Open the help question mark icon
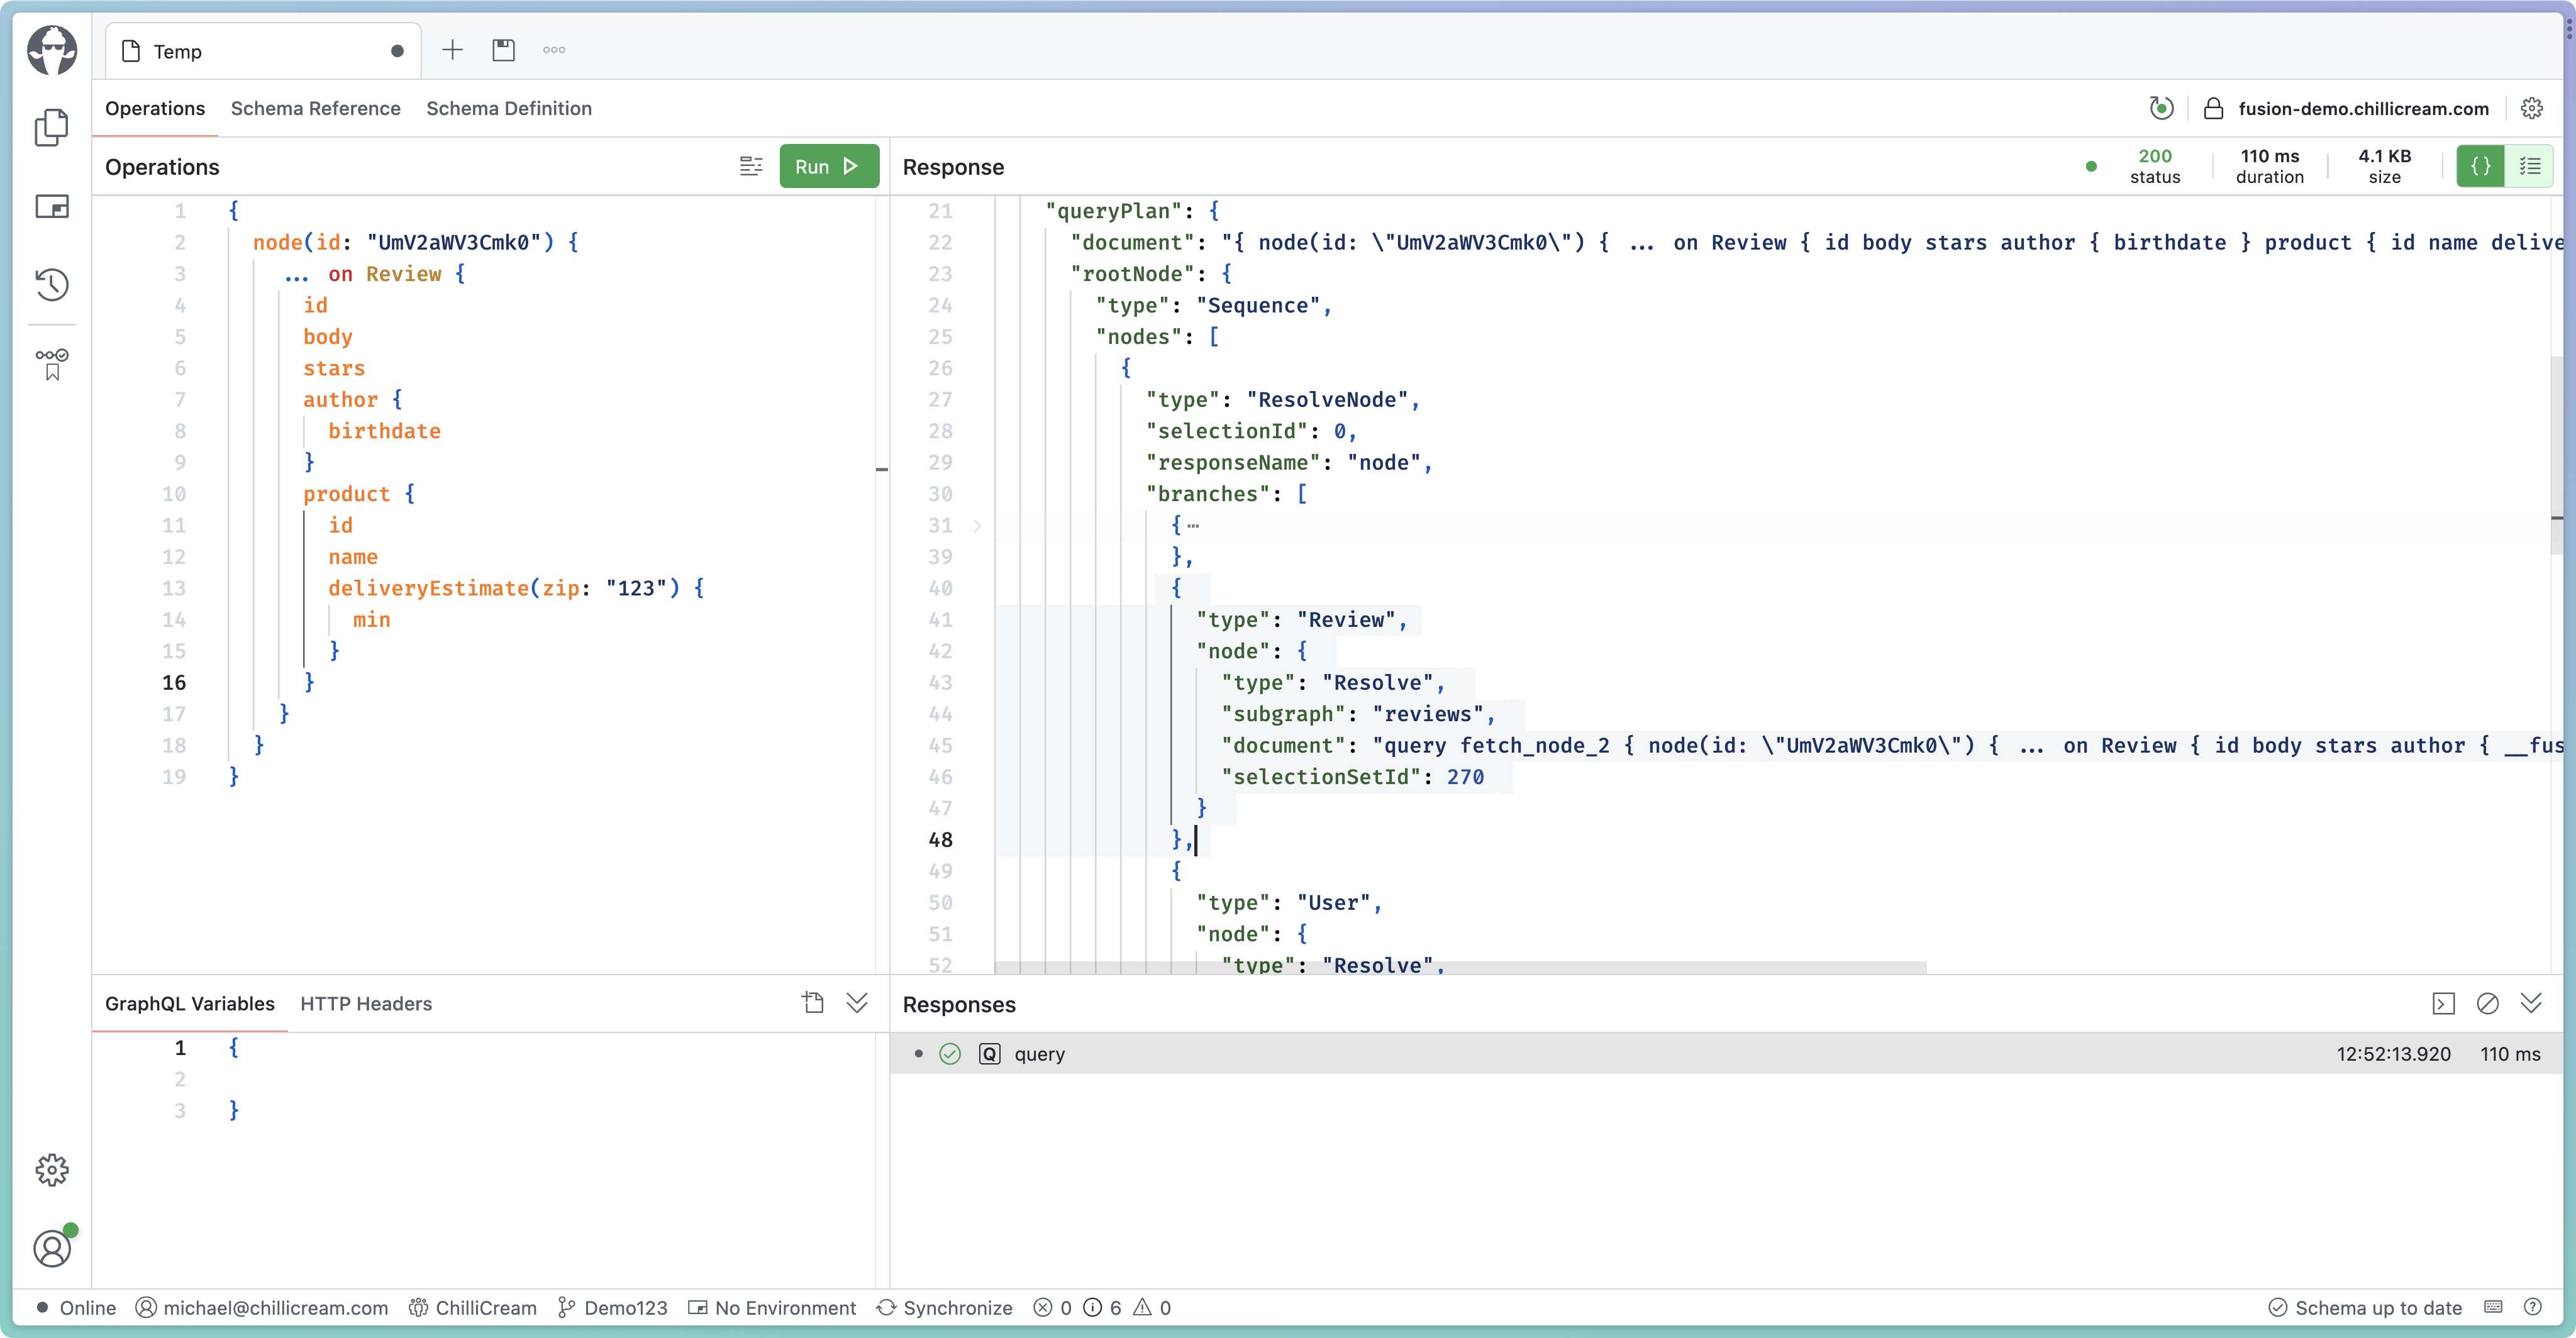Screen dimensions: 2576x1338 click(x=2533, y=1307)
